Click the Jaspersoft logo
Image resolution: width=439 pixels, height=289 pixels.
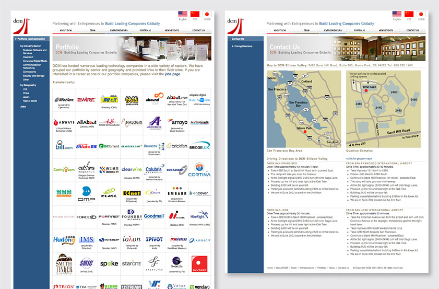[199, 240]
